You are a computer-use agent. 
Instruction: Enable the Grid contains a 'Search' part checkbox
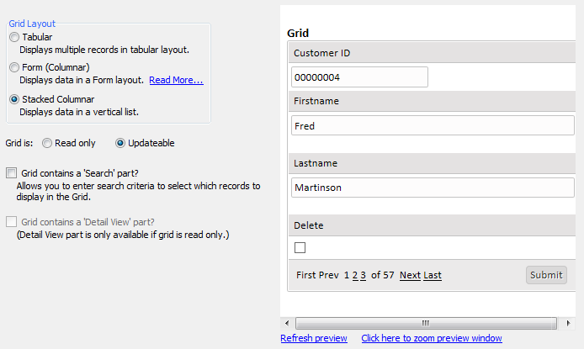point(11,173)
